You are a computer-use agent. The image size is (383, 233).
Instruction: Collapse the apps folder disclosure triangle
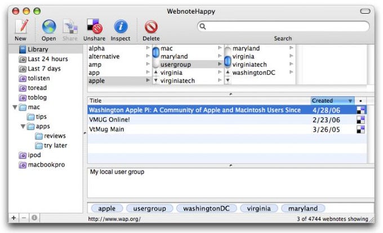[23, 126]
